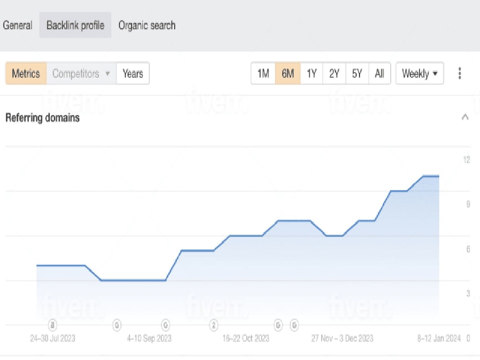The image size is (480, 360).
Task: Click the Google update marker above 4–10 Sep 2023
Action: [165, 325]
